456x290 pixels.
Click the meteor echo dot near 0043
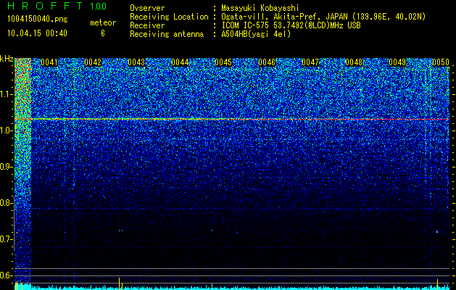pos(120,231)
